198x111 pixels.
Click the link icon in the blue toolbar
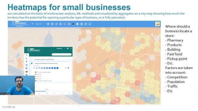tap(86, 24)
